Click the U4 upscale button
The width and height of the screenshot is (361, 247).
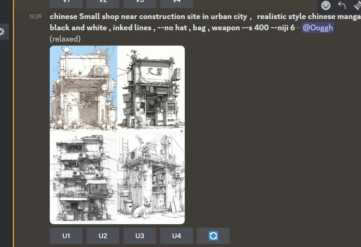click(177, 236)
